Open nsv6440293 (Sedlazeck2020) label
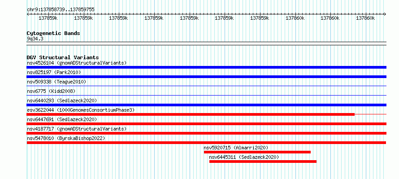399x179 pixels. 62,100
